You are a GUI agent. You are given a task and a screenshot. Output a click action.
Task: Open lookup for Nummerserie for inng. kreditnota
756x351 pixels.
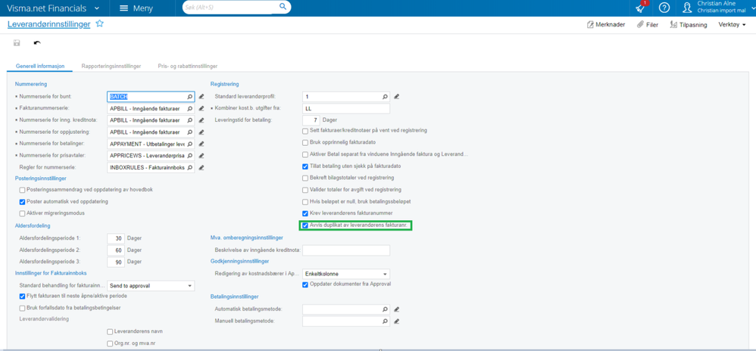[x=190, y=120]
